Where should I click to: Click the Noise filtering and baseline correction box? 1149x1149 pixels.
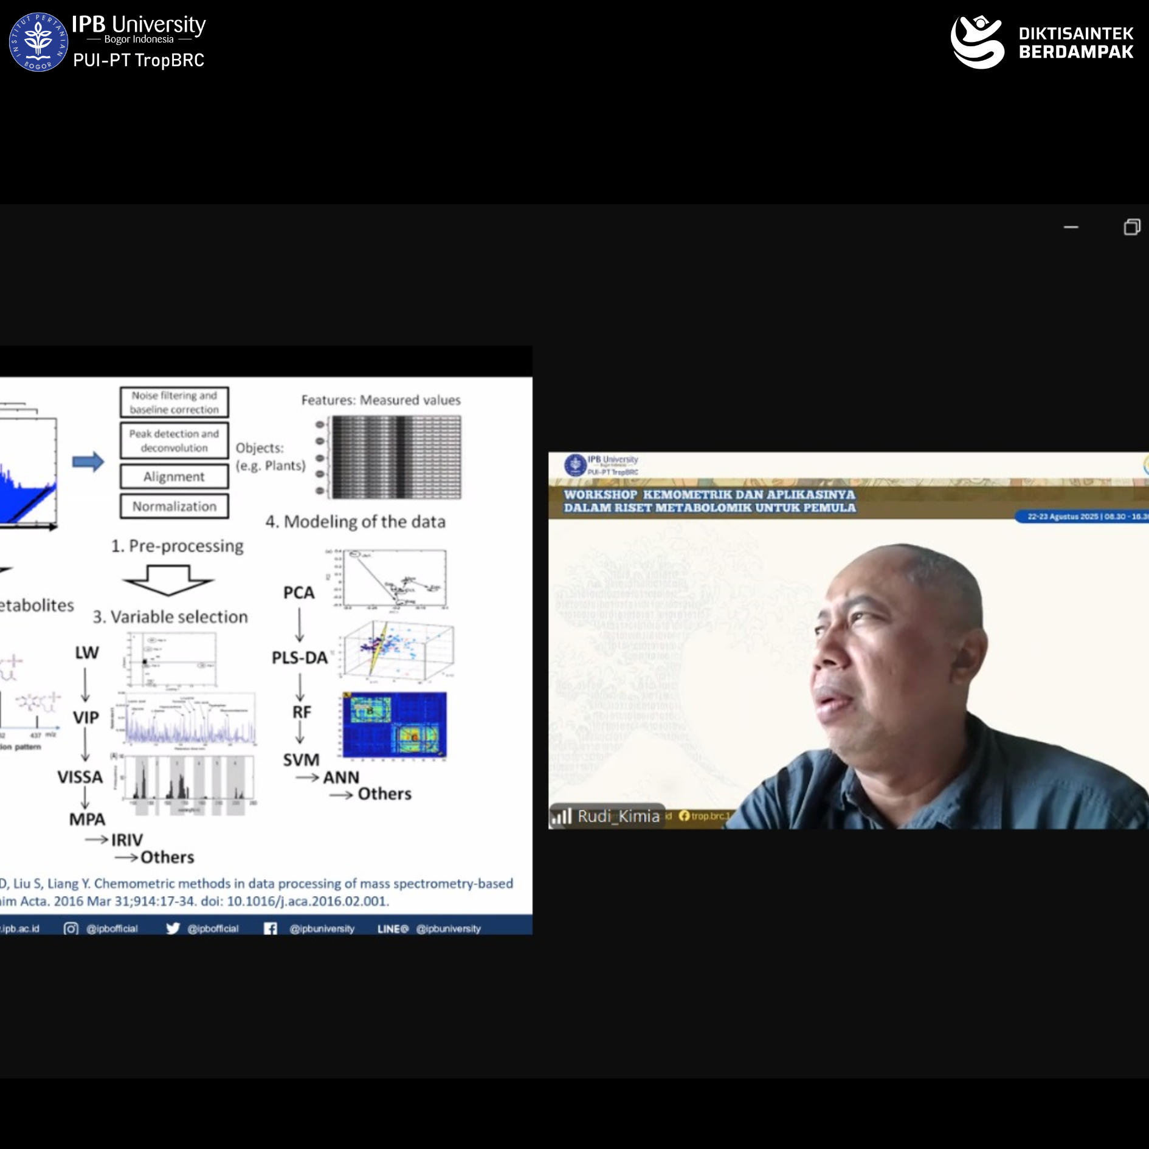point(174,402)
